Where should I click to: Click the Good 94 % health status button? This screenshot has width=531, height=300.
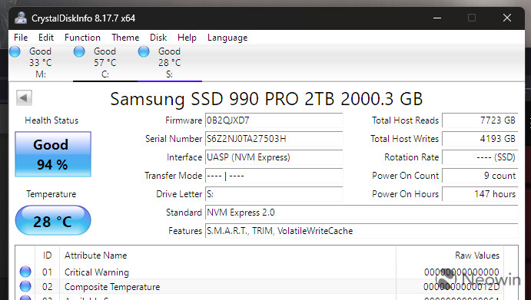coord(53,154)
